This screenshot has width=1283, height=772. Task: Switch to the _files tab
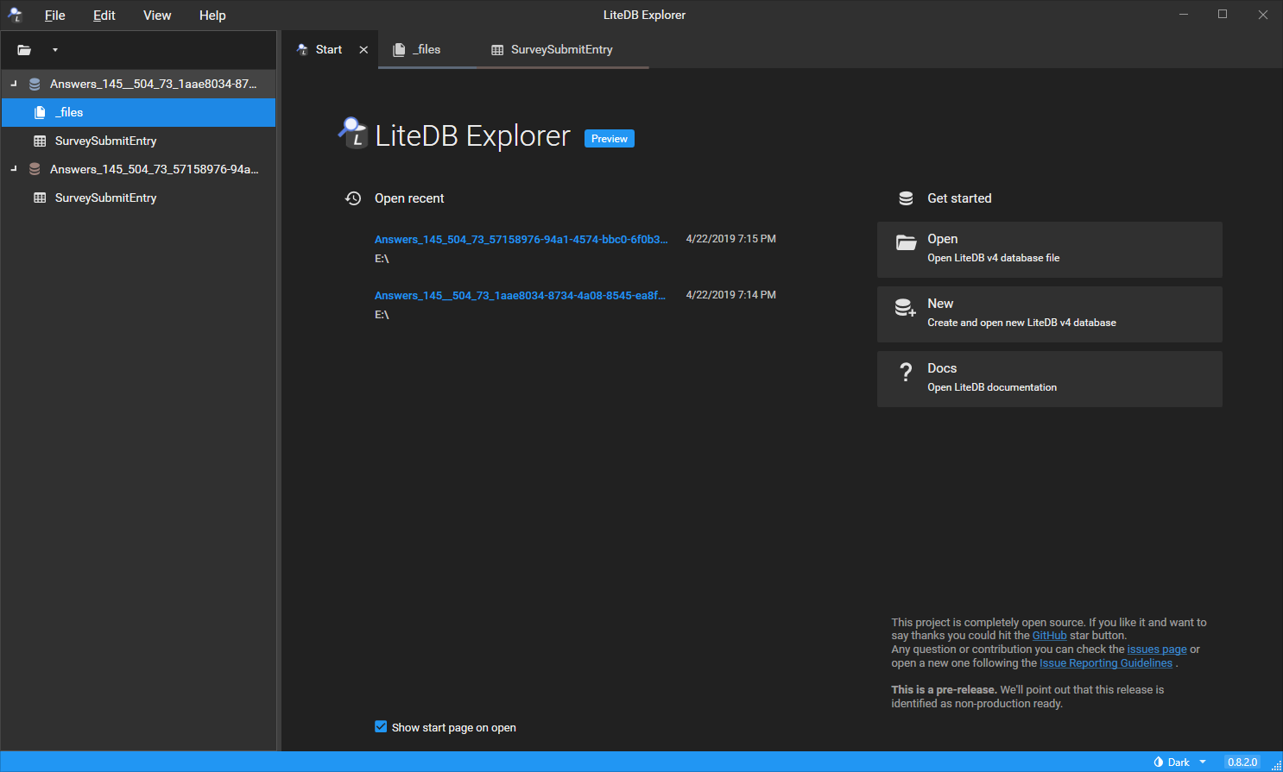[x=427, y=49]
